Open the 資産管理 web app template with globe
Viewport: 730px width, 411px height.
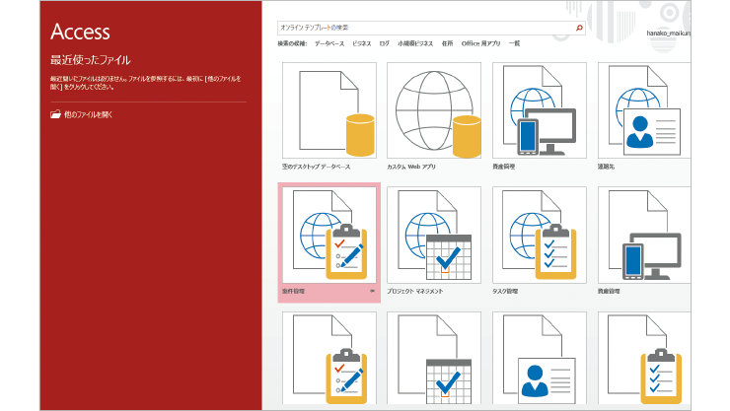(540, 110)
